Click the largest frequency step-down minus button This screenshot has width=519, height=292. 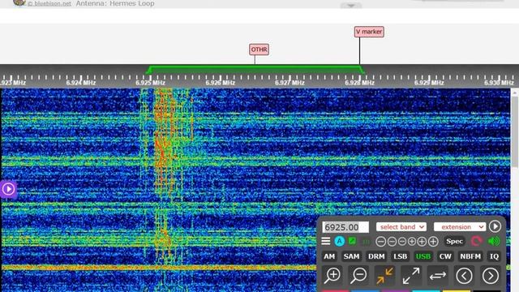(380, 242)
